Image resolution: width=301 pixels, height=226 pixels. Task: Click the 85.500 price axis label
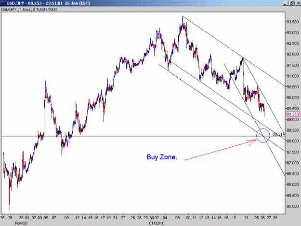[293, 196]
